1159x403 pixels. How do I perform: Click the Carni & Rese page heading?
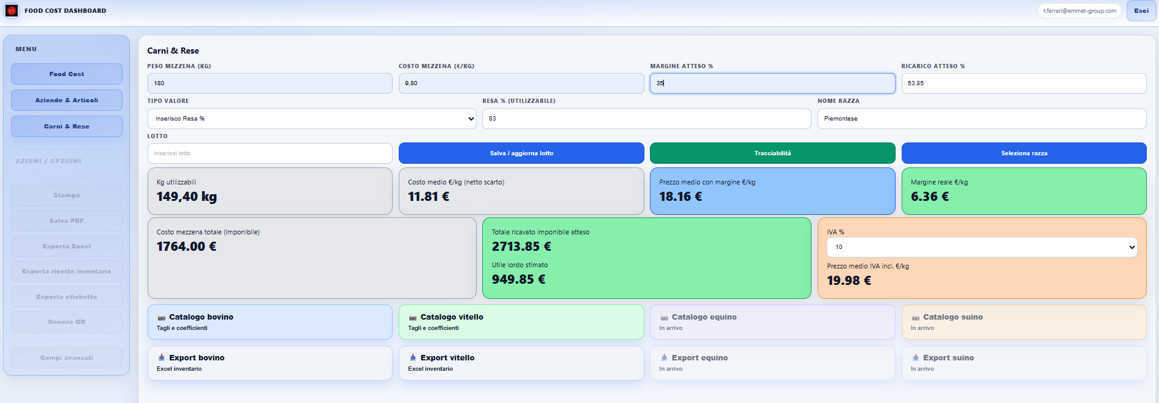click(173, 51)
